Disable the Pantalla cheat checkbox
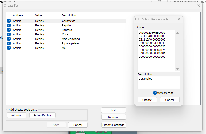This screenshot has height=134, width=206. pos(9,30)
